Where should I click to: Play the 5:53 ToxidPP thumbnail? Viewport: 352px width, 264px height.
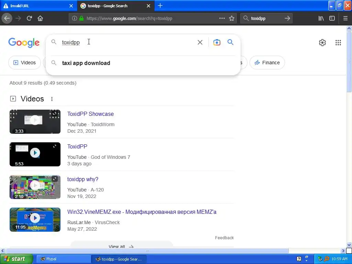point(35,154)
